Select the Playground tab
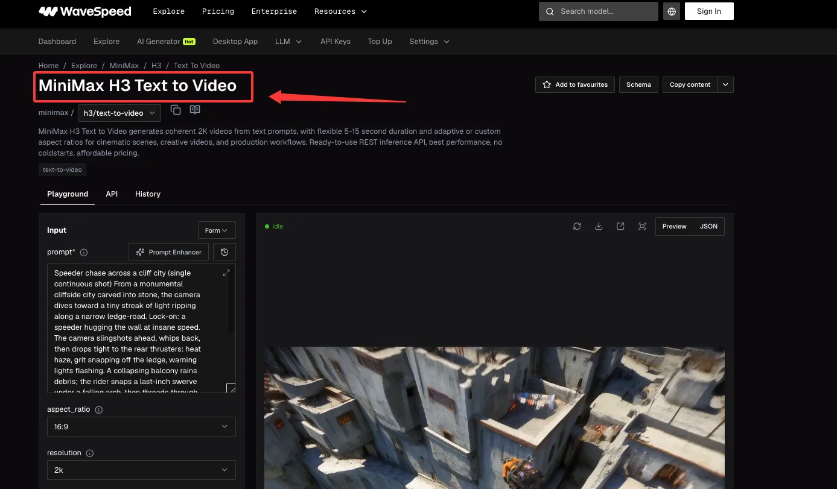 (x=68, y=194)
